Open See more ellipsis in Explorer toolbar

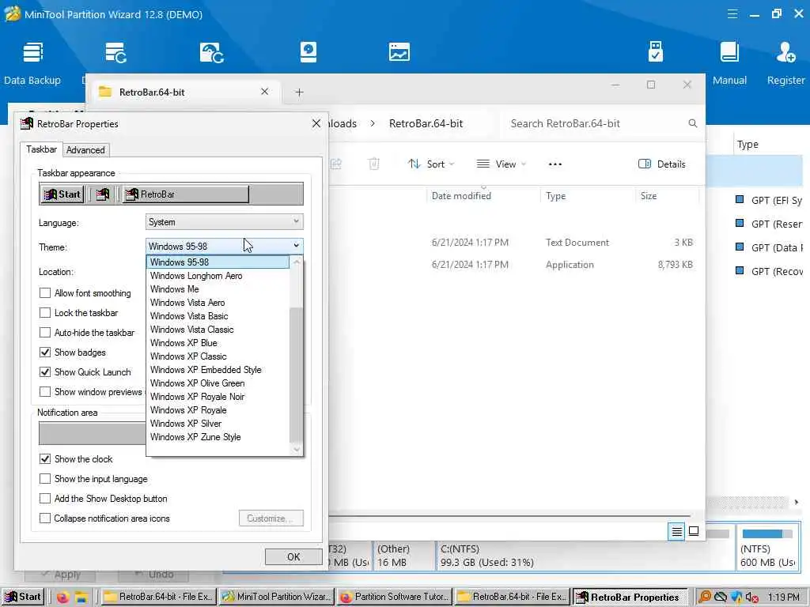point(555,164)
